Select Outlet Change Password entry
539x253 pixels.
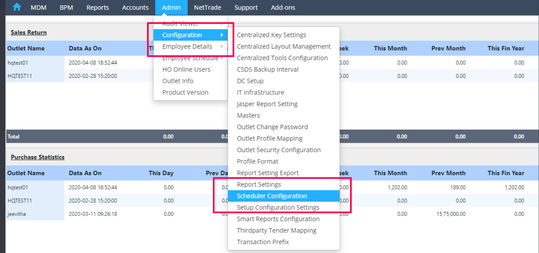pos(272,127)
